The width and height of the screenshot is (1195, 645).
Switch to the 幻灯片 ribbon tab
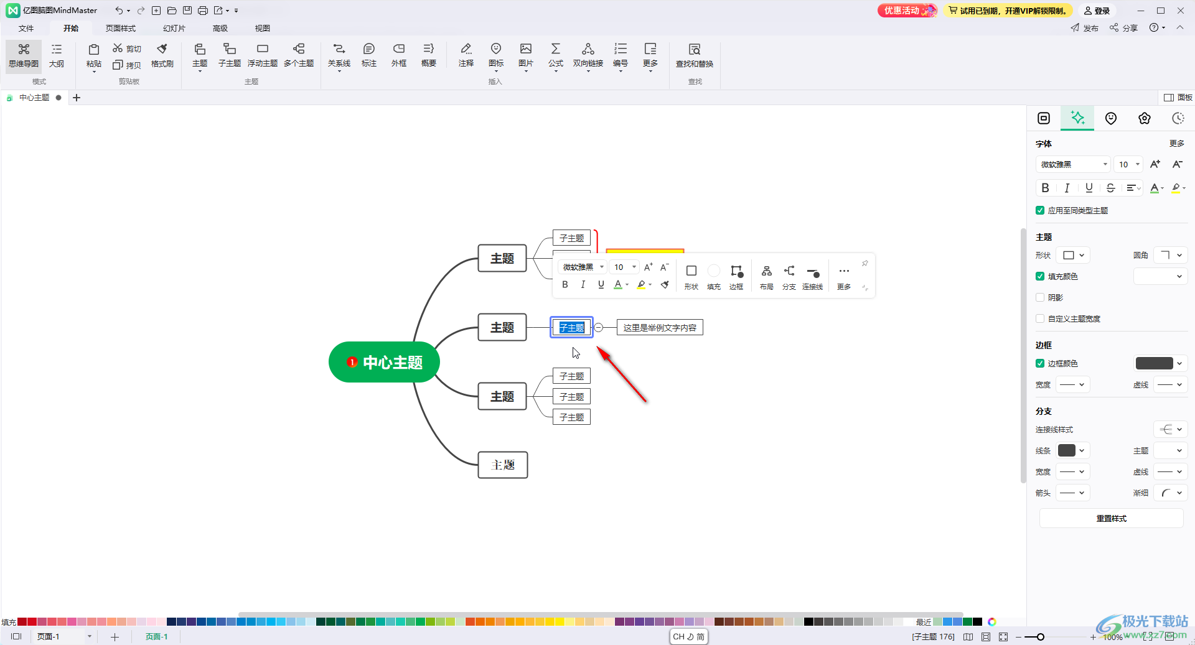[x=174, y=28]
